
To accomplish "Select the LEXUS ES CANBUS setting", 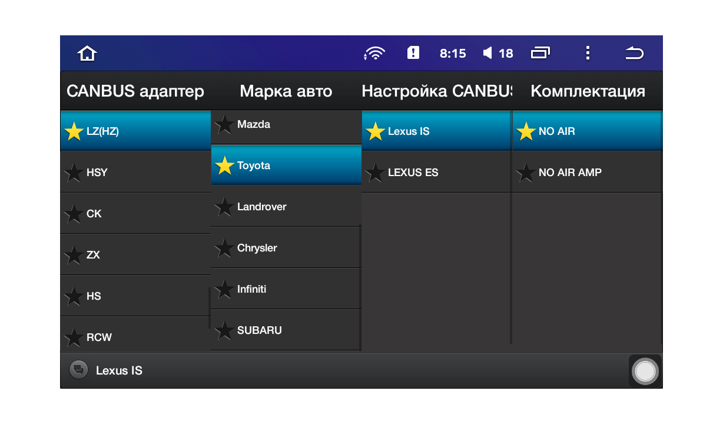I will click(437, 172).
